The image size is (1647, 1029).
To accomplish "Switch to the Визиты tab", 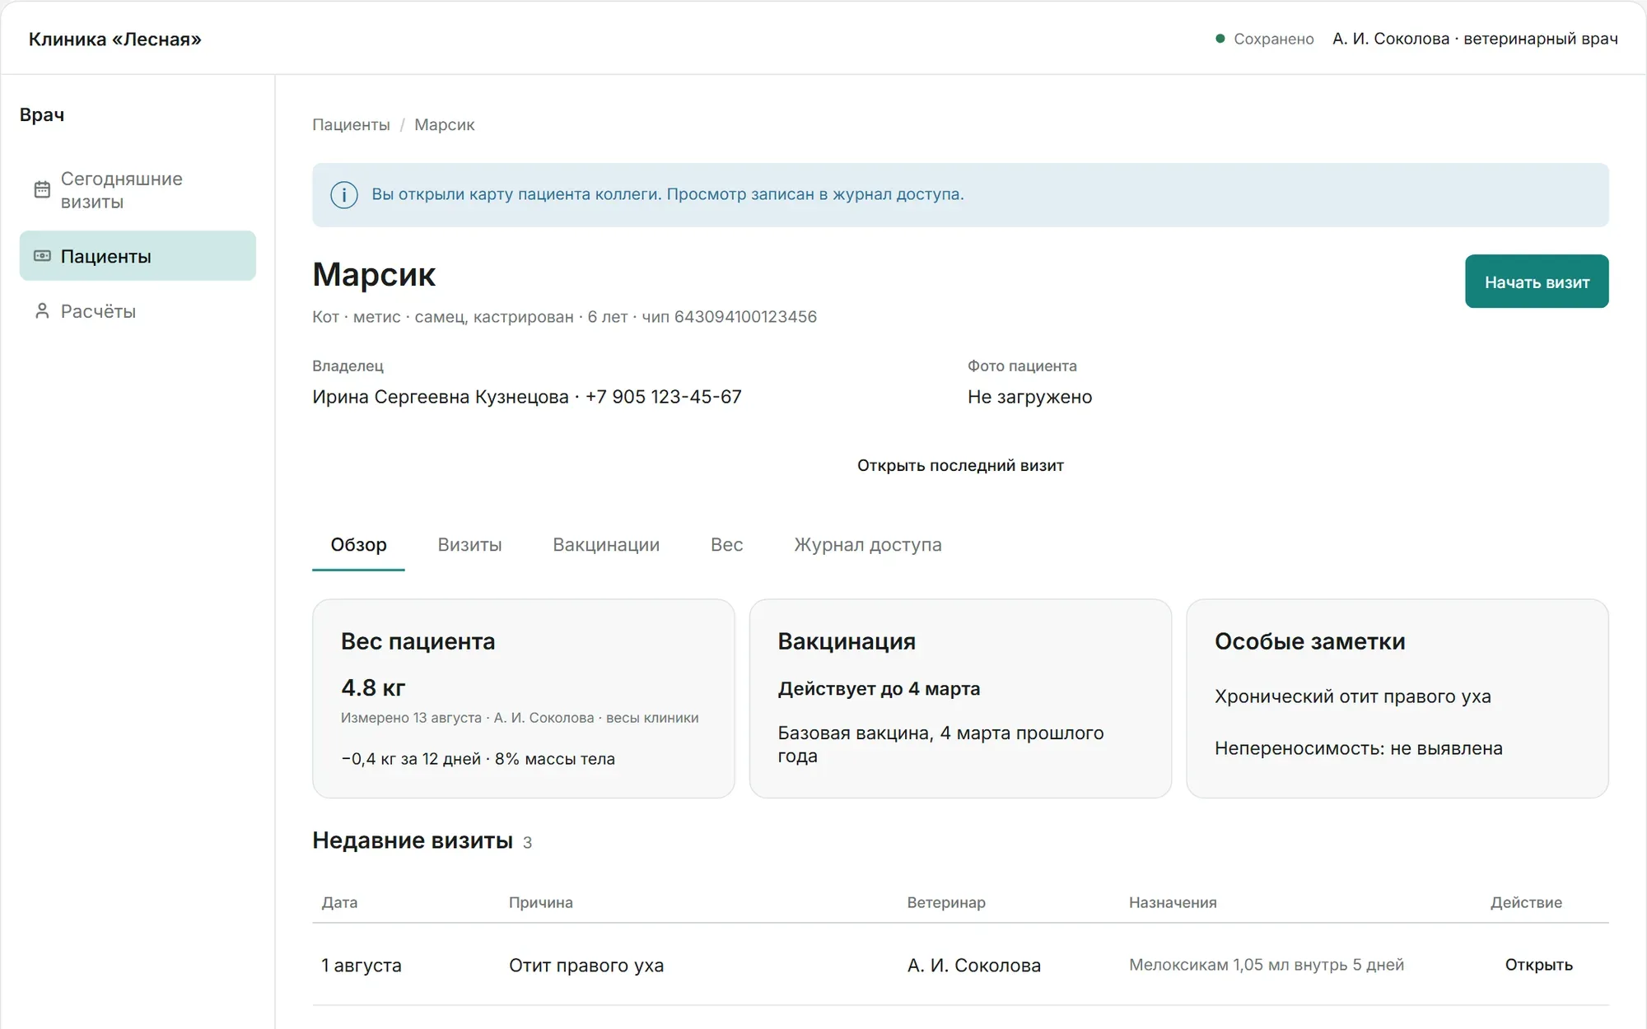I will tap(469, 545).
